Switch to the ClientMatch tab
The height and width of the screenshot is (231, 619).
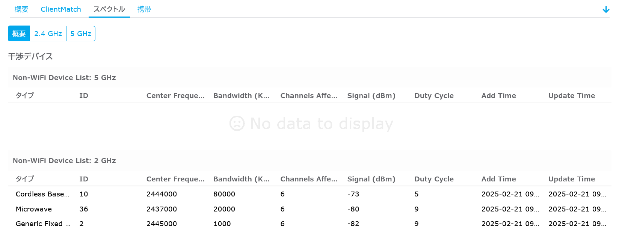61,9
